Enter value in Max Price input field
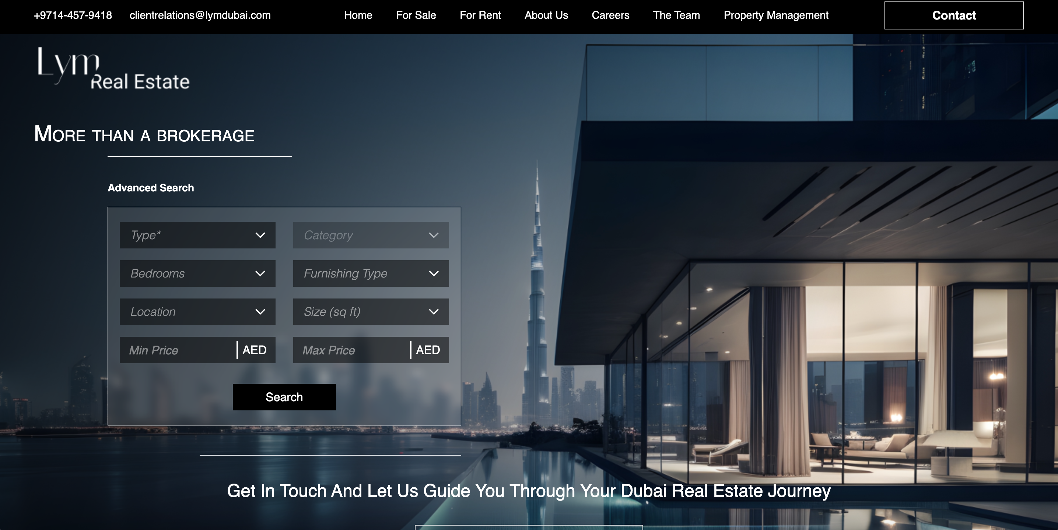 tap(354, 350)
